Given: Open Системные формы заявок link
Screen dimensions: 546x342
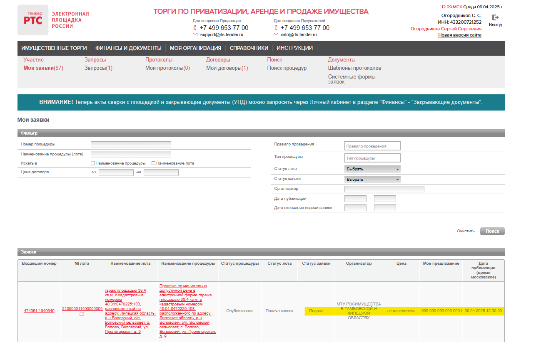Looking at the screenshot, I should tap(352, 79).
